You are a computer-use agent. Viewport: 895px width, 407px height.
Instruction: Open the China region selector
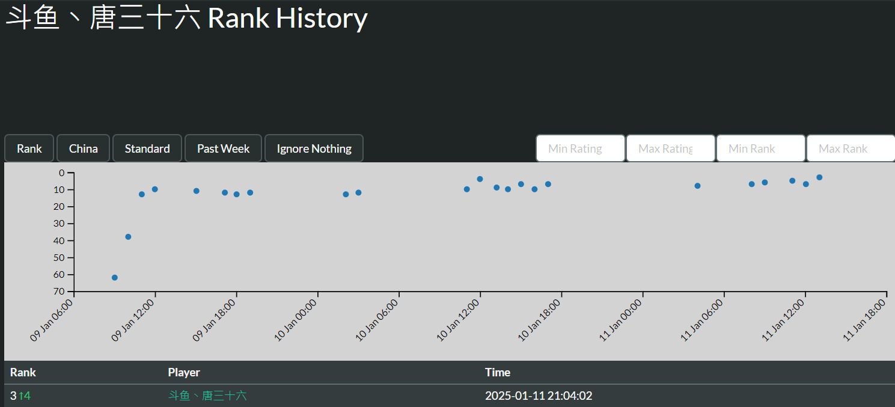[x=83, y=148]
